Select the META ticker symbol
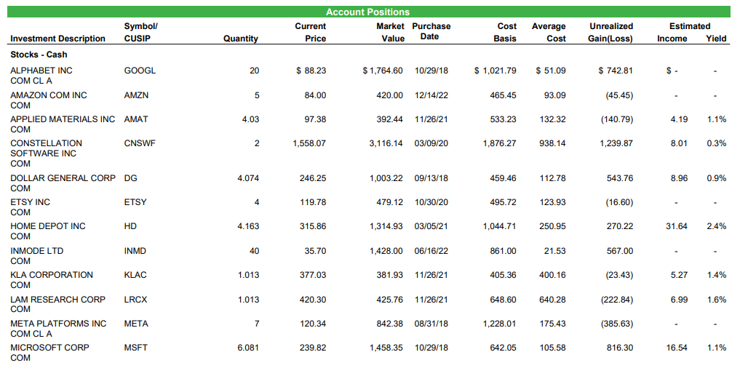The image size is (740, 368). click(x=136, y=324)
